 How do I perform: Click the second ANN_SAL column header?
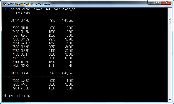click(68, 73)
